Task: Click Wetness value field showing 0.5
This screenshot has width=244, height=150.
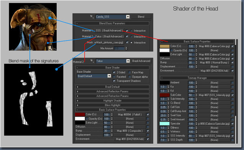Action: coord(163,132)
